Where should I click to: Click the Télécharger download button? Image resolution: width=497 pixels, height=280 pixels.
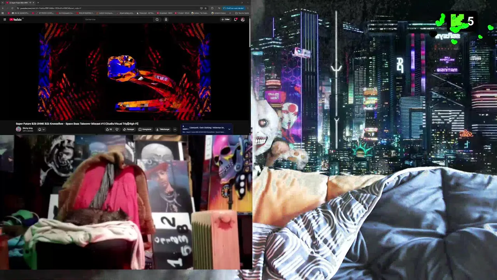(x=163, y=129)
